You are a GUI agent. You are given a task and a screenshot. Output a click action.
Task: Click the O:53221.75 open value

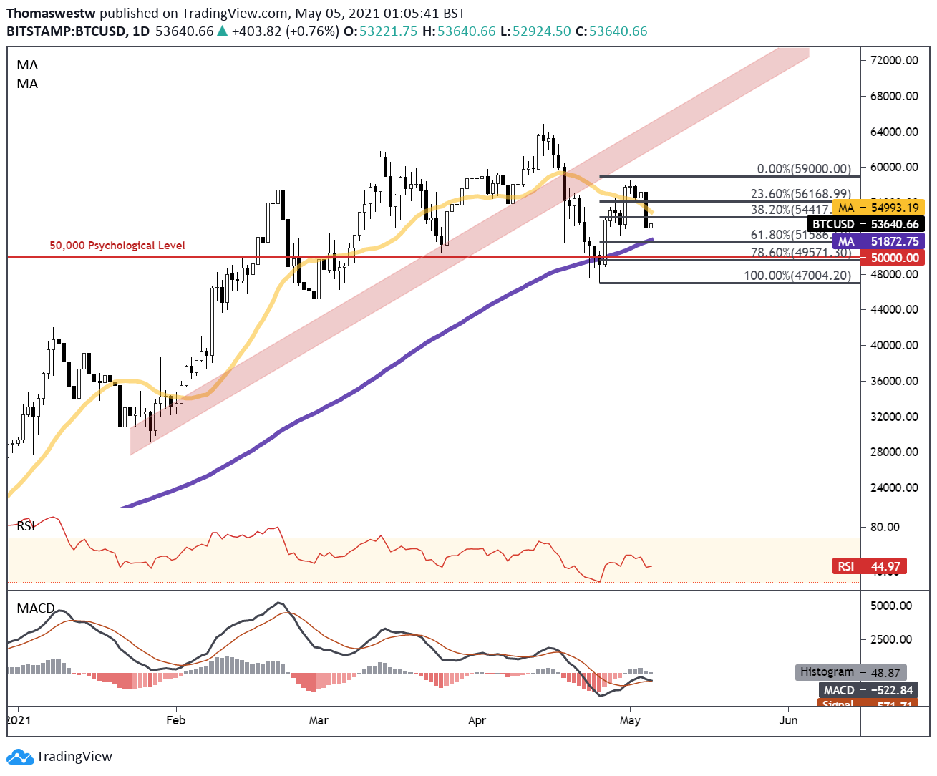pos(381,31)
